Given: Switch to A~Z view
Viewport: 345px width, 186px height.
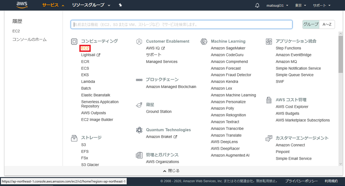Looking at the screenshot, I should click(327, 24).
